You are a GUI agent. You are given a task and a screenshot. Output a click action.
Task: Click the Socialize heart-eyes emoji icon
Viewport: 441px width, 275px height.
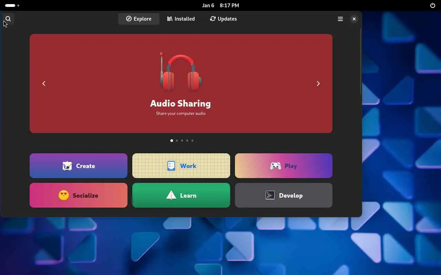pyautogui.click(x=64, y=195)
